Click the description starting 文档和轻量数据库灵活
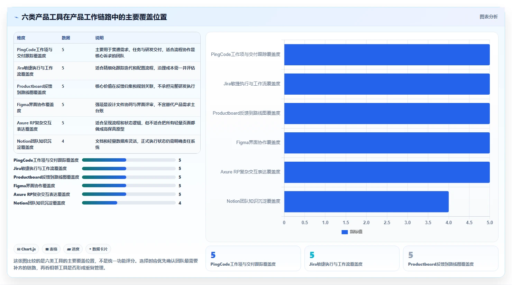 point(145,144)
